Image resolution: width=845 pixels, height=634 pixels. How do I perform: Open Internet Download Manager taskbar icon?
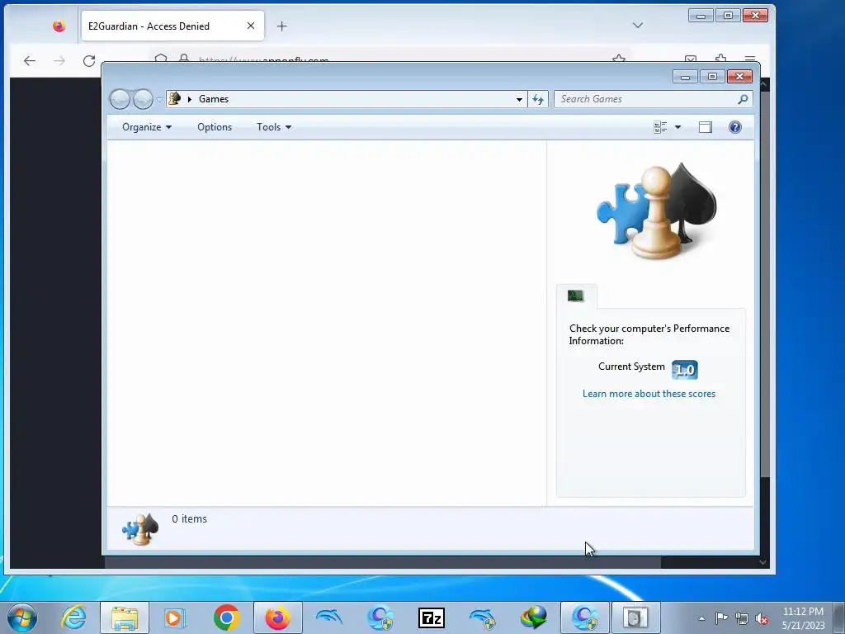tap(534, 617)
